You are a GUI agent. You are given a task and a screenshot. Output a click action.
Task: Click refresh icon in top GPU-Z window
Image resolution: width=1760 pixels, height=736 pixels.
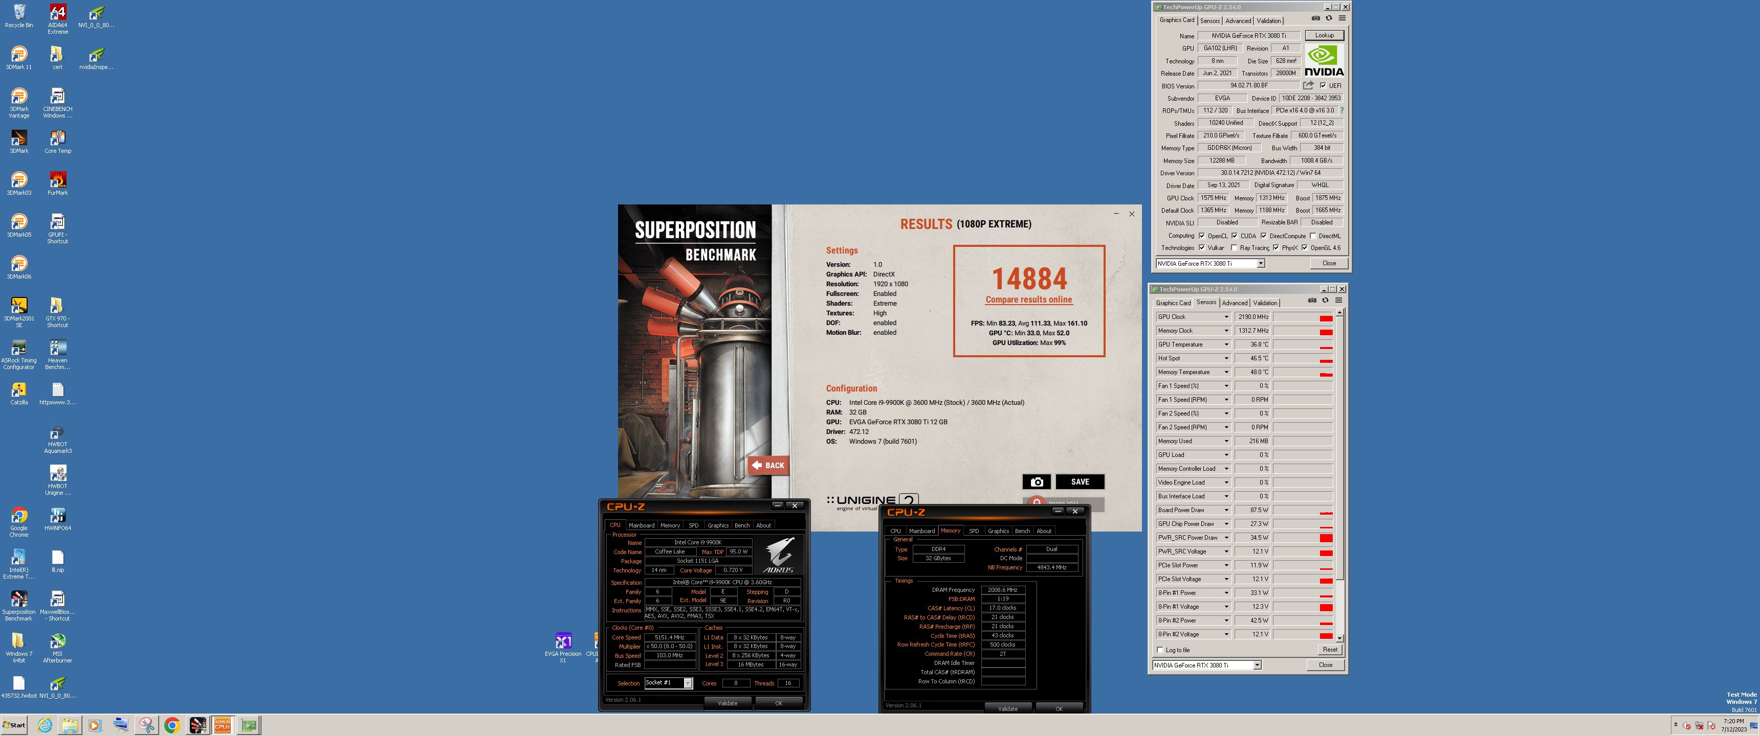pos(1329,18)
